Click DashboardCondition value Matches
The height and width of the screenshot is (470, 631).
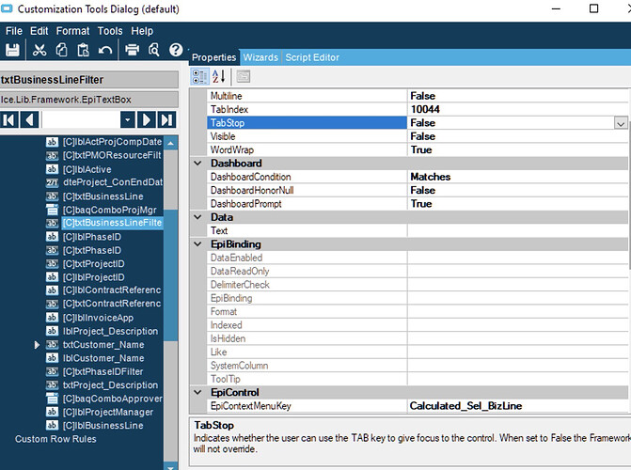pos(430,177)
